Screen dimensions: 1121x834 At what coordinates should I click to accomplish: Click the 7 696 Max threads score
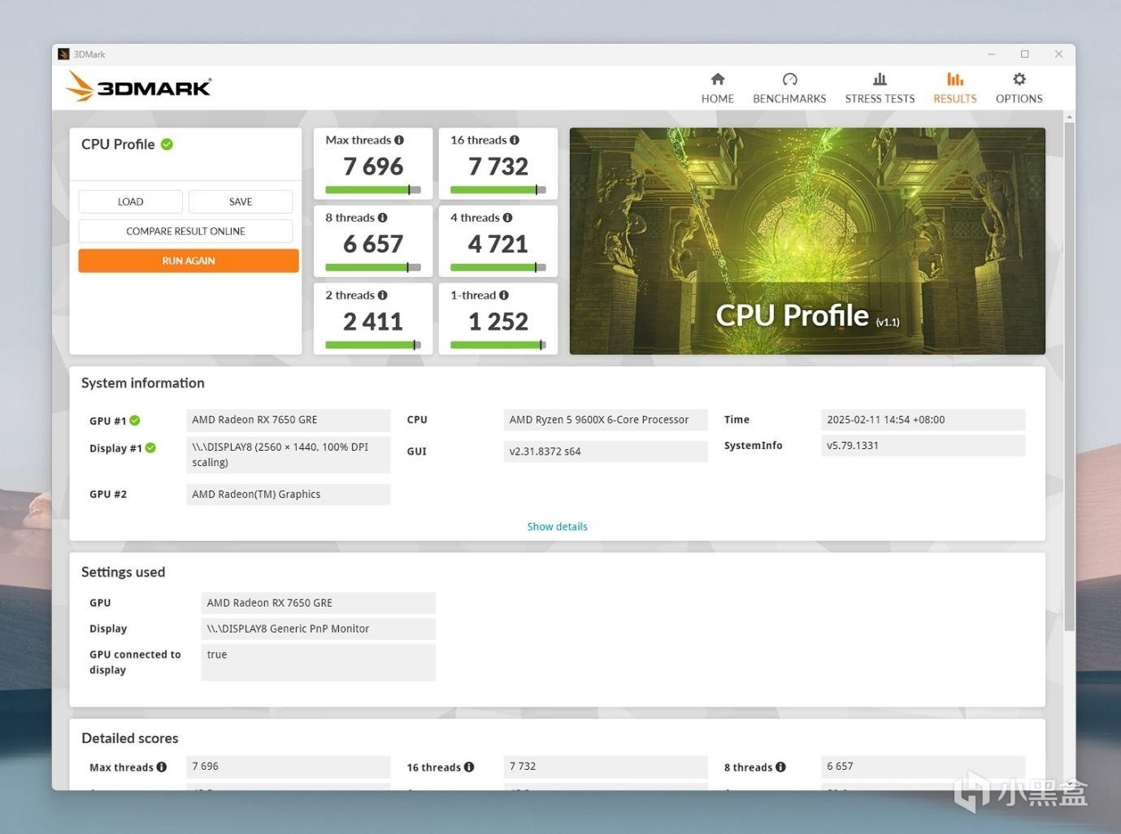[x=373, y=166]
